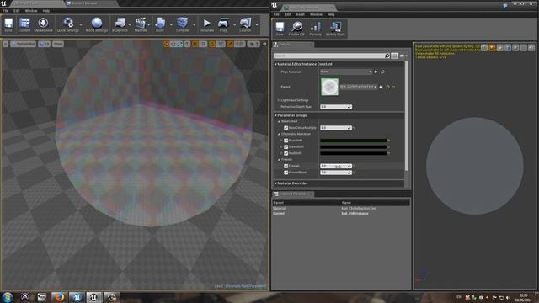Click the Build toolbar icon

(160, 24)
